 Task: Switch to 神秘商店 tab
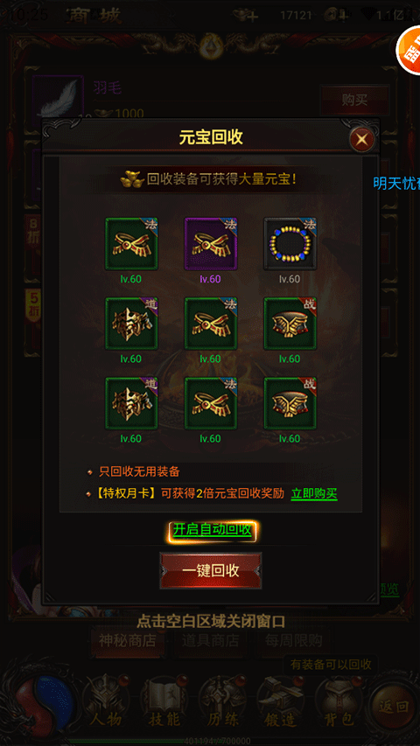127,640
